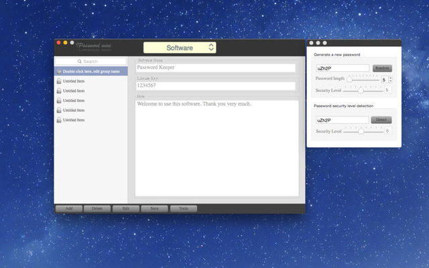Open the Software category dropdown
The image size is (429, 268).
point(180,48)
